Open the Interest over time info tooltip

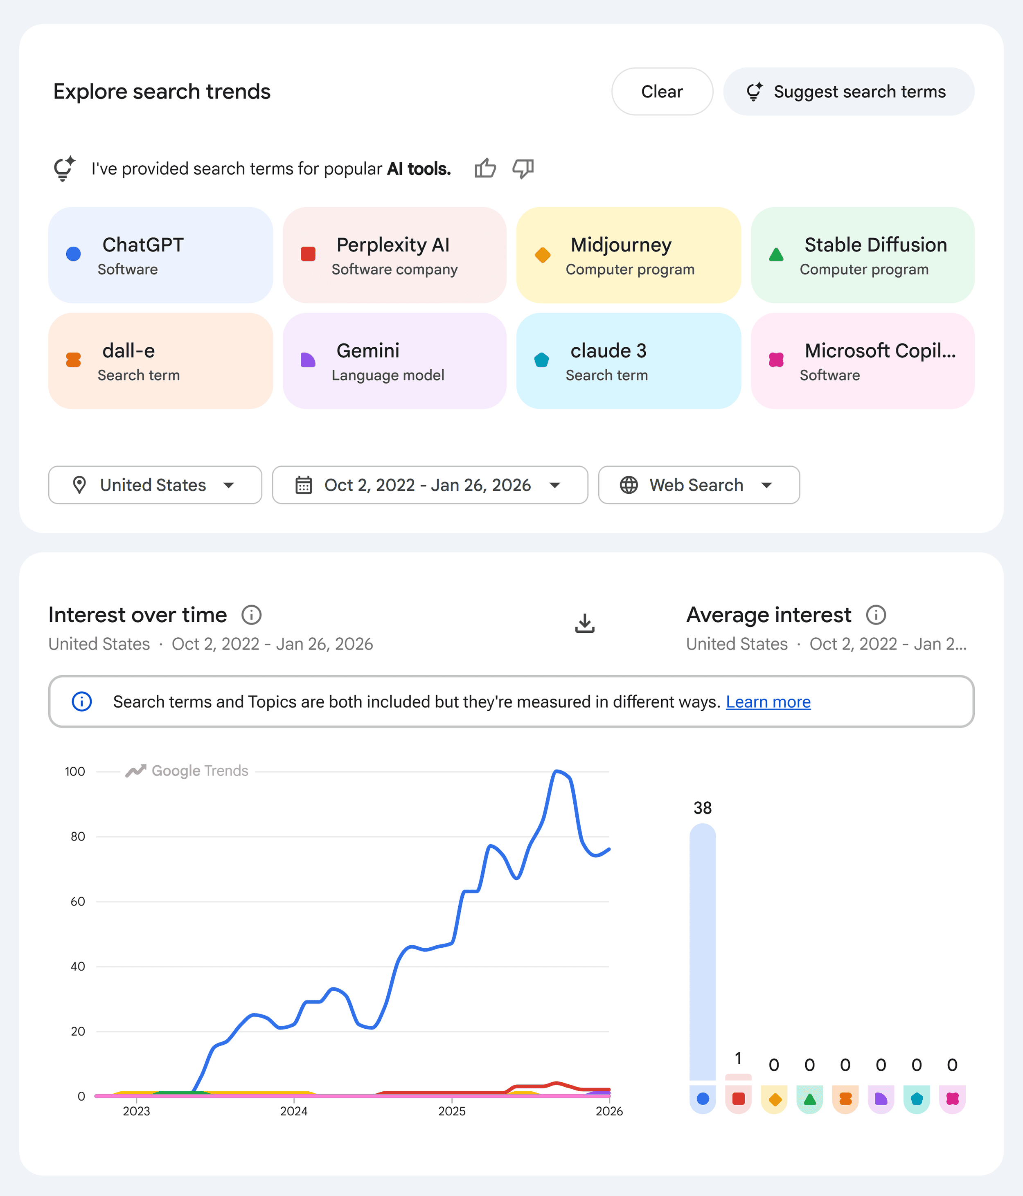click(x=252, y=614)
